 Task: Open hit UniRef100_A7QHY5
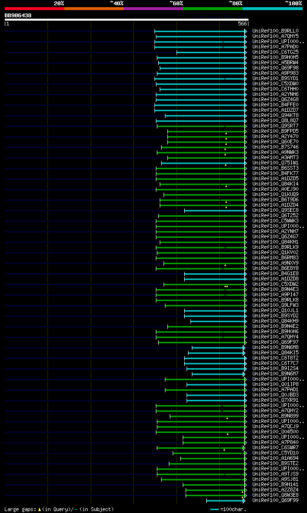275,36
